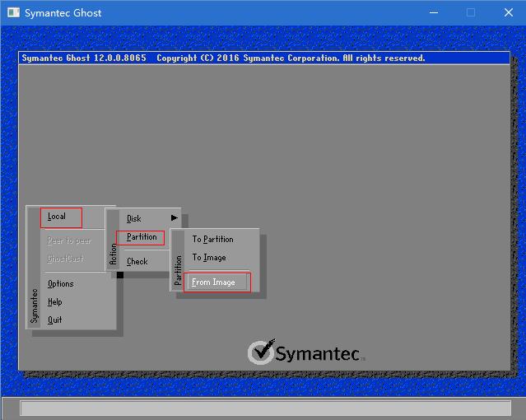Click the empty status bar field
Image resolution: width=526 pixels, height=420 pixels.
point(265,408)
